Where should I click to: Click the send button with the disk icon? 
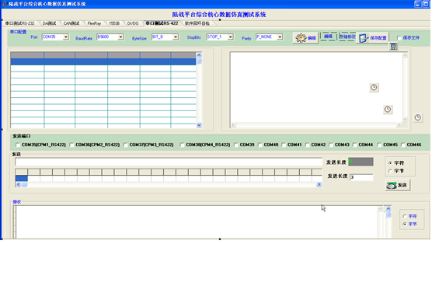(398, 185)
